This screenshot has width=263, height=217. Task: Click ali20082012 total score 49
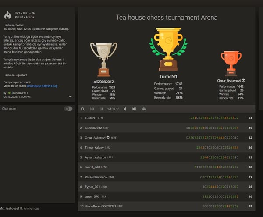click(x=250, y=128)
